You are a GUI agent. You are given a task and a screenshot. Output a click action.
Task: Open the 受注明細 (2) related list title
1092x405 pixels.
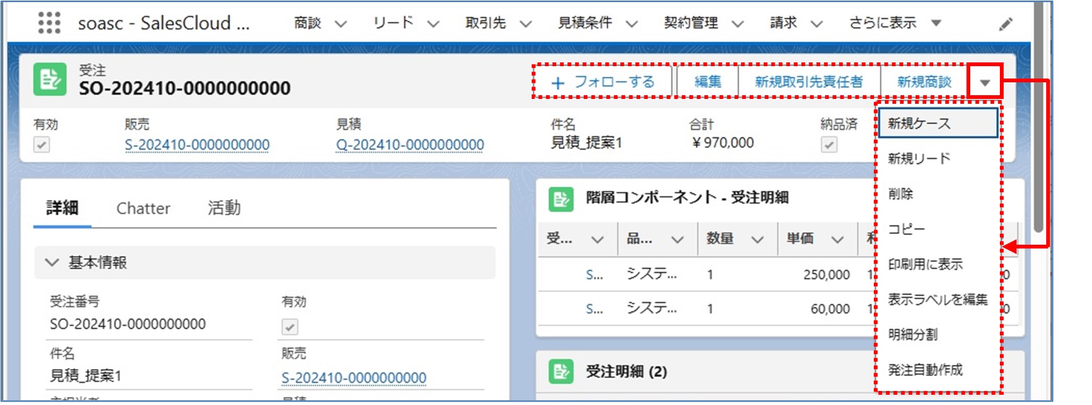click(627, 372)
